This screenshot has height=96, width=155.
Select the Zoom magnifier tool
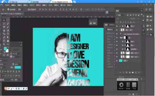click(x=4, y=44)
